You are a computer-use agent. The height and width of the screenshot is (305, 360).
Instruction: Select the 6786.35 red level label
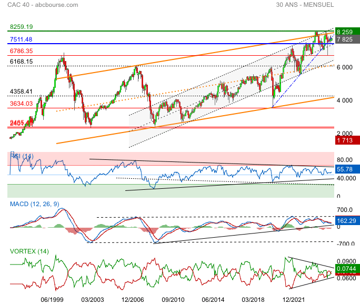click(22, 51)
